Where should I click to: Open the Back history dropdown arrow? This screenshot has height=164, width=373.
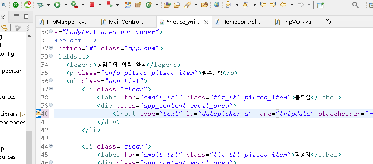click(292, 4)
